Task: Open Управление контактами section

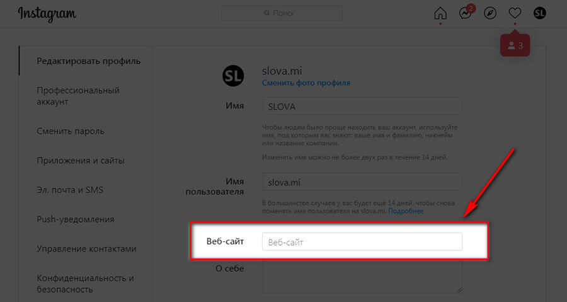Action: tap(86, 248)
